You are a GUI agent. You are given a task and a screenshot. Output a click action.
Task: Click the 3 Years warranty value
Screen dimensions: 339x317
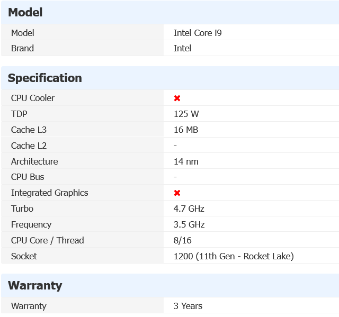click(188, 306)
